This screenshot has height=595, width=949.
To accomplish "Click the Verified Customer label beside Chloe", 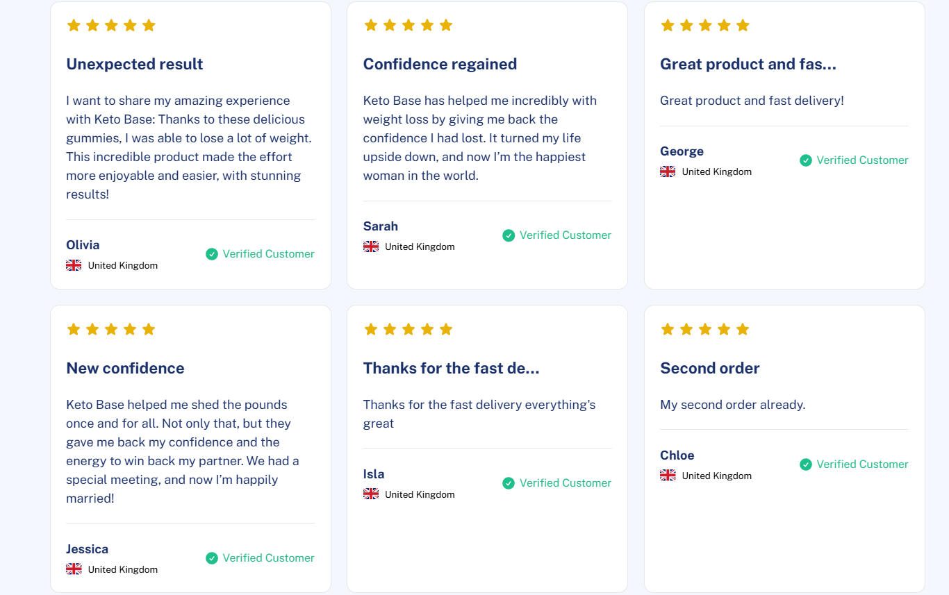I will [x=862, y=464].
